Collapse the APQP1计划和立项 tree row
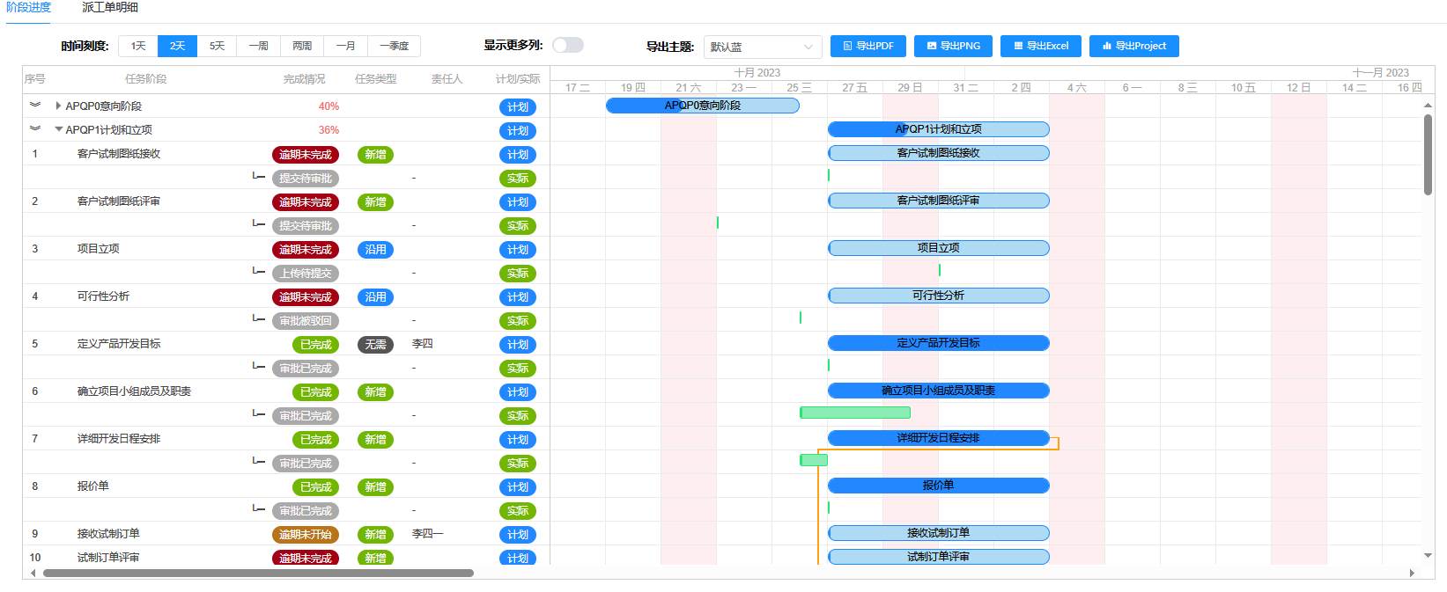The image size is (1447, 592). tap(59, 129)
